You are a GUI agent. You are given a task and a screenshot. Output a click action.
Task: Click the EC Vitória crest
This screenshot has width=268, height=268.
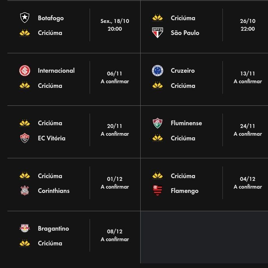[25, 138]
